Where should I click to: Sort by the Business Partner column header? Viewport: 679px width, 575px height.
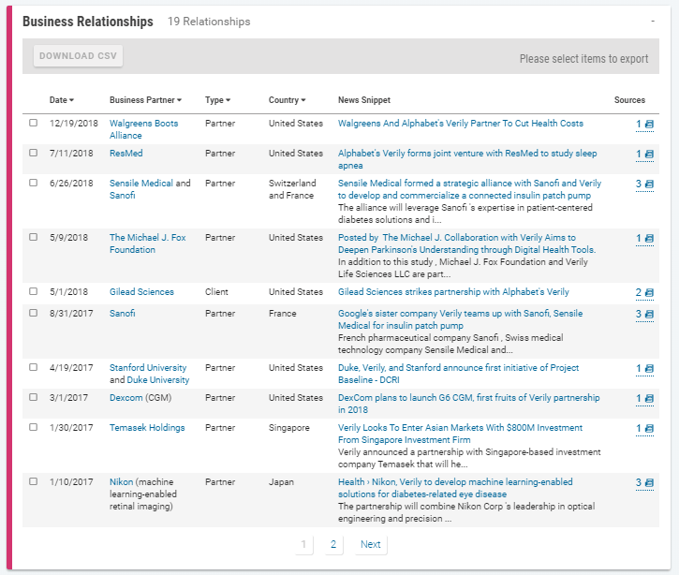click(145, 100)
